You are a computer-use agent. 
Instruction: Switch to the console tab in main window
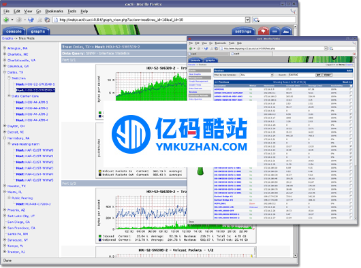[x=14, y=31]
